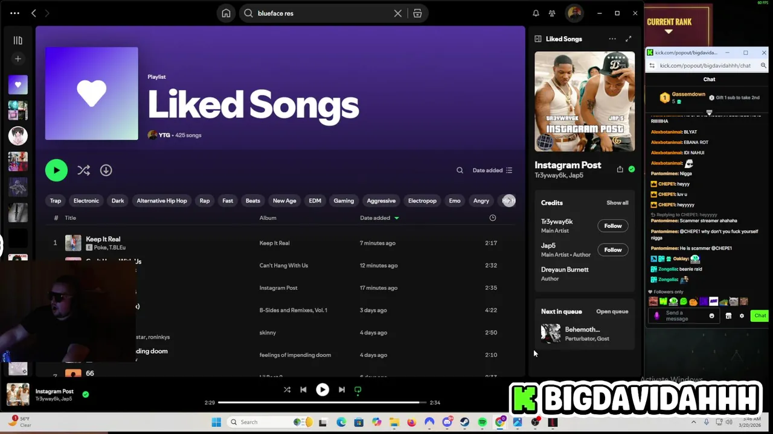The width and height of the screenshot is (773, 434).
Task: Filter by Aggressive mood chip
Action: [x=381, y=201]
